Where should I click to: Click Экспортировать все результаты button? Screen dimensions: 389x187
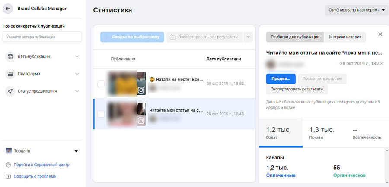click(x=205, y=37)
